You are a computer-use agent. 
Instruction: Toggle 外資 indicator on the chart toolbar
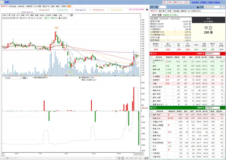coord(9,15)
